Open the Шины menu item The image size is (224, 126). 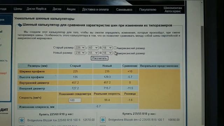[x=18, y=9]
